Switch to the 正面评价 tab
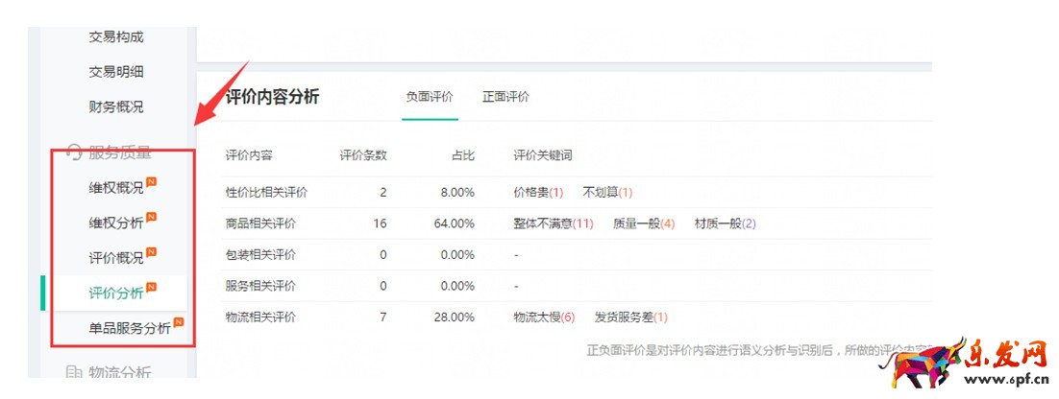The width and height of the screenshot is (1059, 399). click(x=505, y=97)
